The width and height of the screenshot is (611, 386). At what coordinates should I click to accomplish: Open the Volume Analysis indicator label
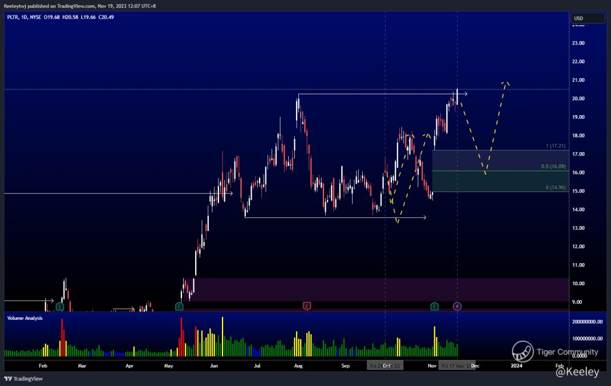[x=25, y=318]
